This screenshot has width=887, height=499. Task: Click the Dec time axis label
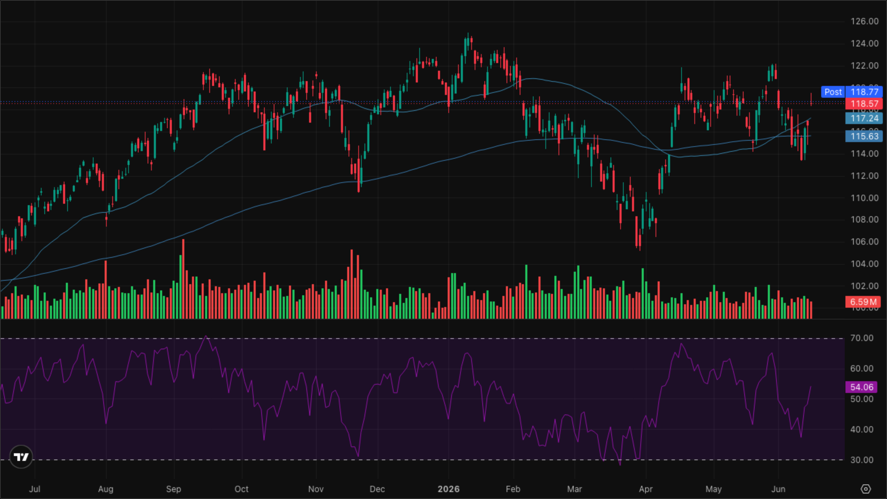tap(377, 489)
